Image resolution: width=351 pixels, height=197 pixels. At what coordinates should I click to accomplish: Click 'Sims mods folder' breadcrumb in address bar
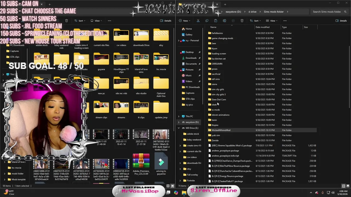(274, 12)
